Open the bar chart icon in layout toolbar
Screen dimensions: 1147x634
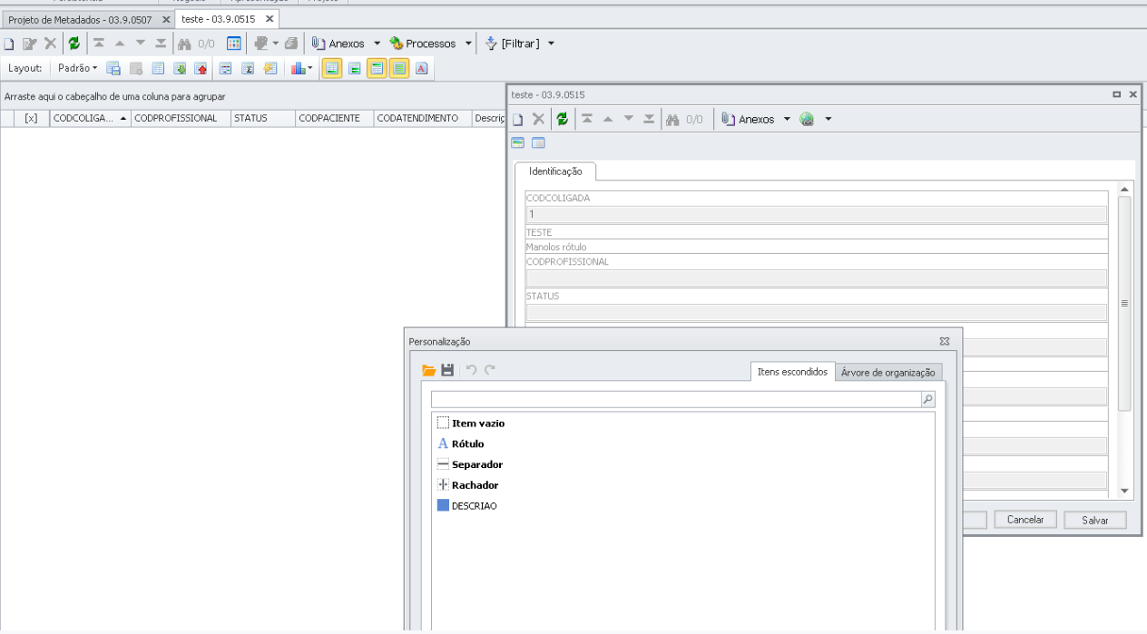298,68
